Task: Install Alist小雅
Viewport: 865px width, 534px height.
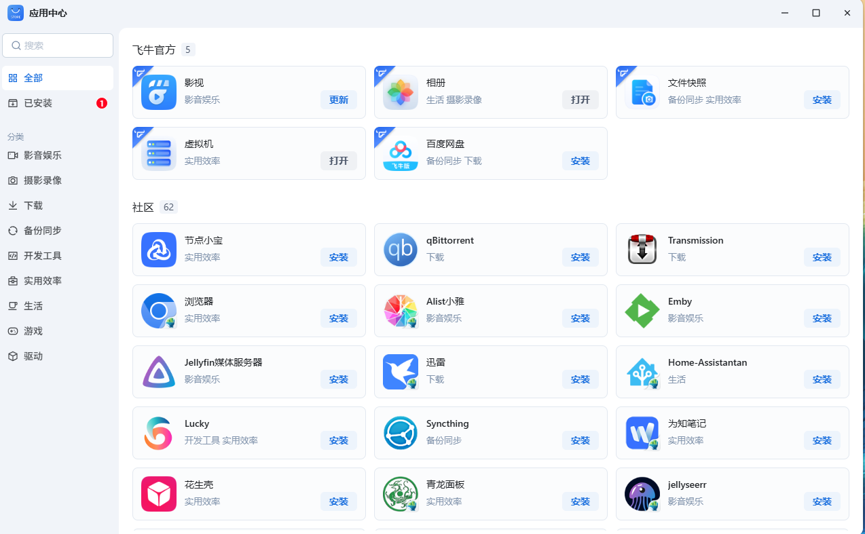Action: click(x=581, y=318)
